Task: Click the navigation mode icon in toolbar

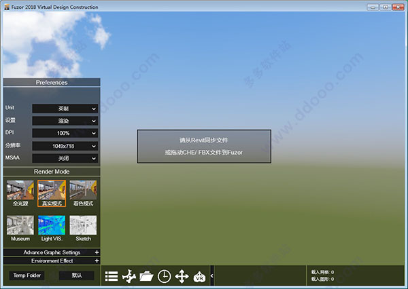Action: click(129, 276)
